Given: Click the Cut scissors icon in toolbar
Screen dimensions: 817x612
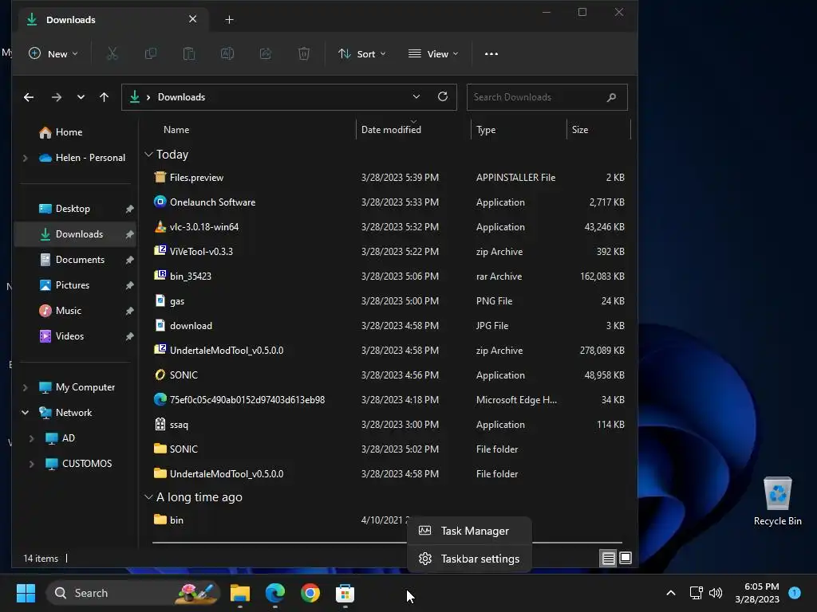Looking at the screenshot, I should pos(112,53).
